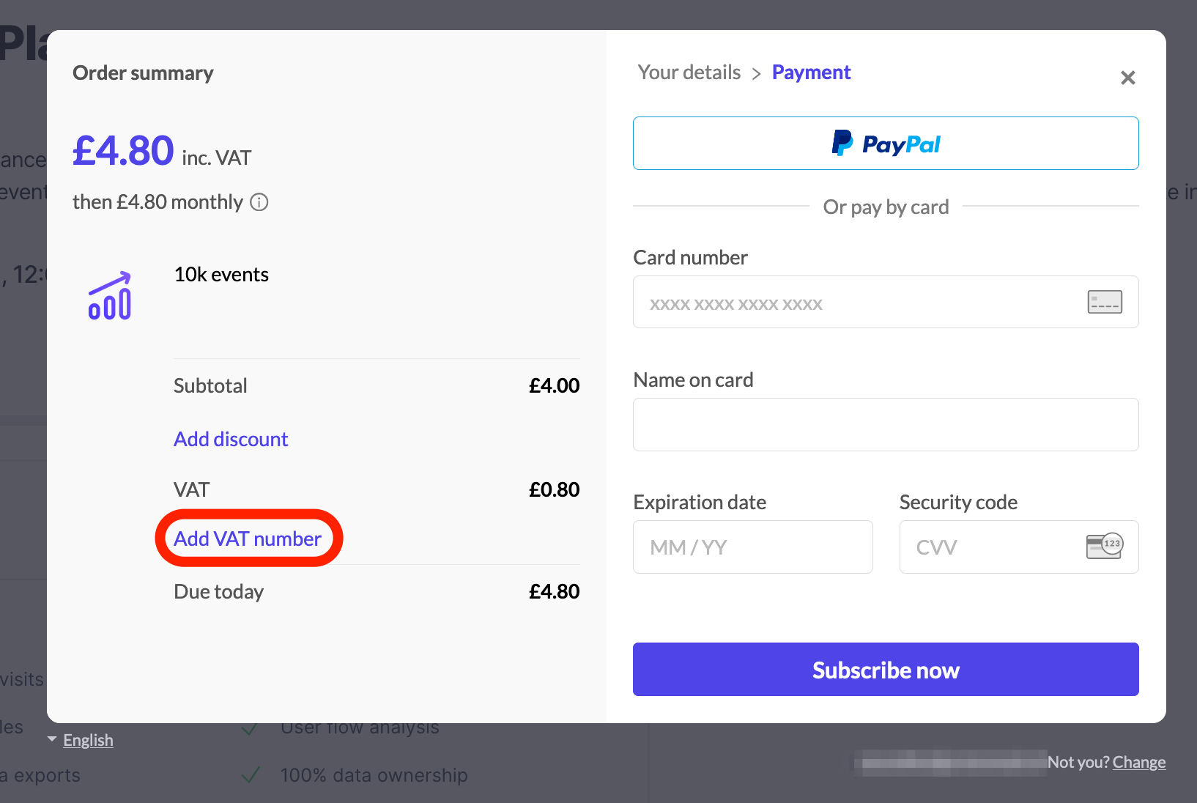This screenshot has width=1197, height=803.
Task: Focus the Card number field
Action: click(x=857, y=302)
